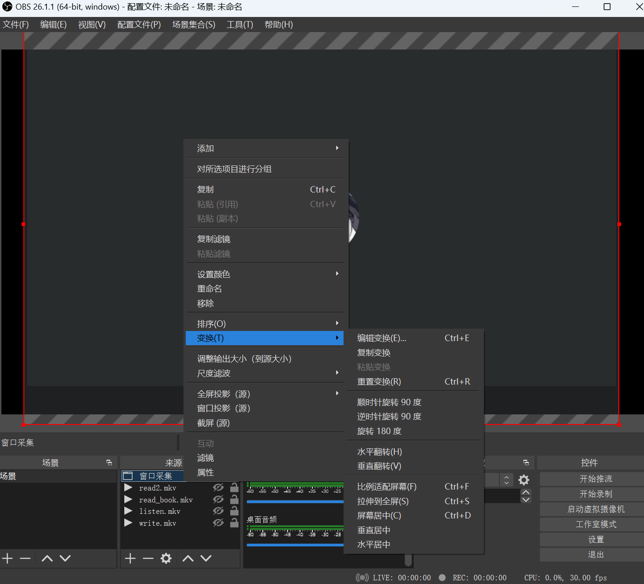
Task: Adjust the 桌面音频 volume slider
Action: [x=295, y=545]
